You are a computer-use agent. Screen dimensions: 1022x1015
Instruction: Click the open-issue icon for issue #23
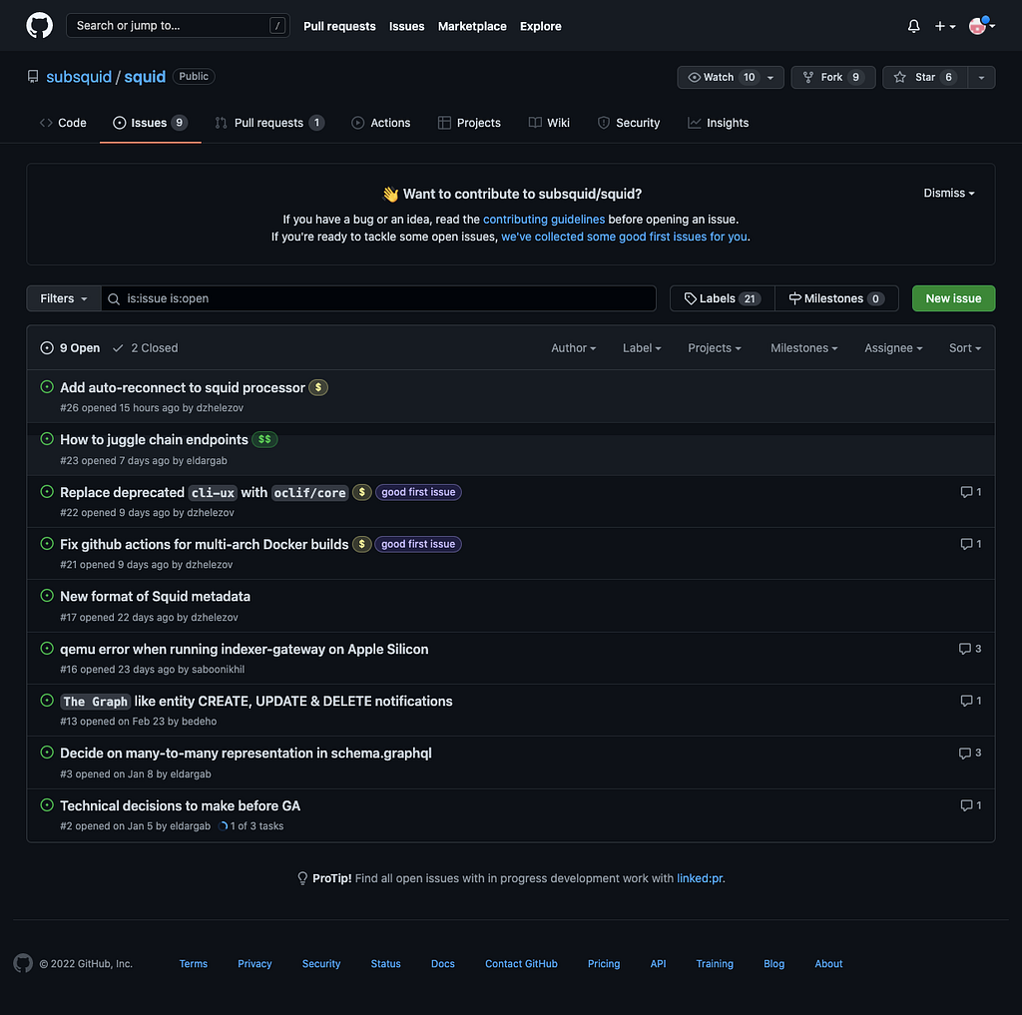tap(47, 439)
